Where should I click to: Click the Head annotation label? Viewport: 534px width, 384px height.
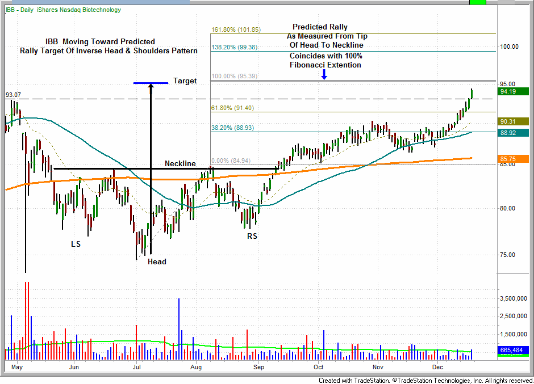tap(157, 262)
